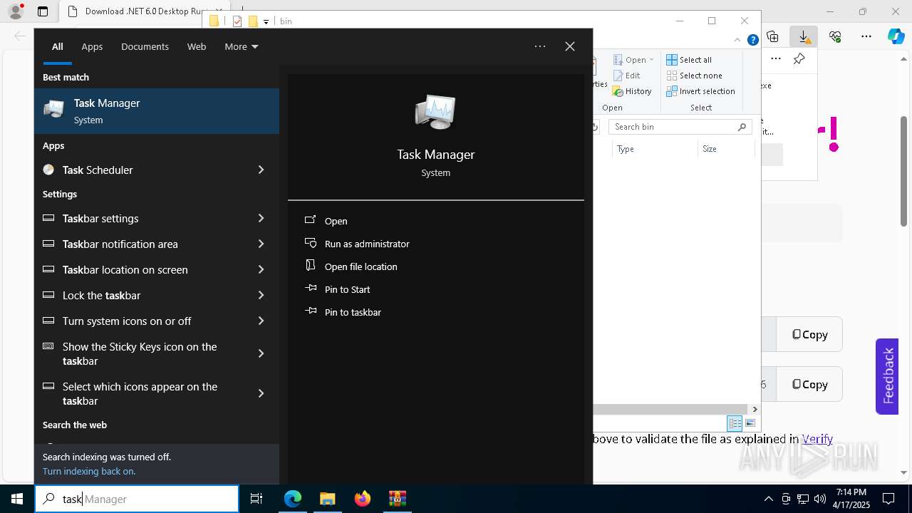Switch Explorer to details view icon
912x513 pixels.
click(735, 423)
